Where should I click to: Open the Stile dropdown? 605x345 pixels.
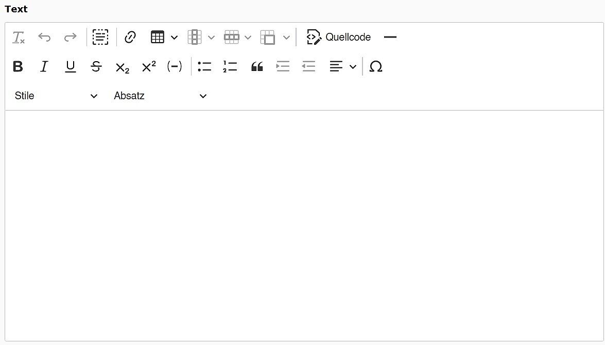56,96
